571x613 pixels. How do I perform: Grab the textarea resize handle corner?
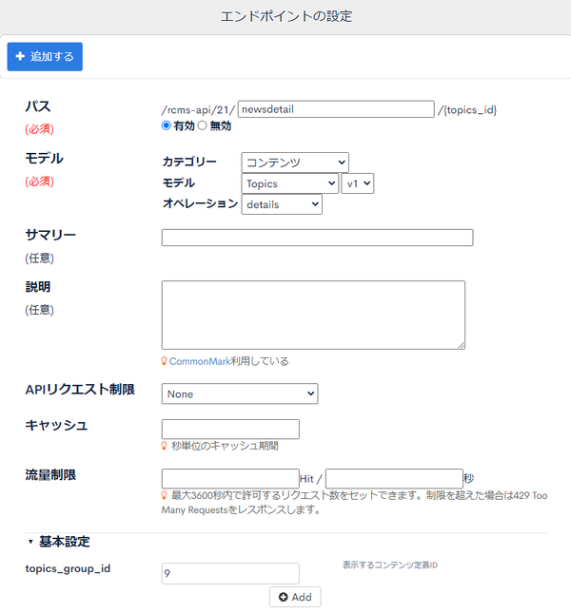pos(461,345)
